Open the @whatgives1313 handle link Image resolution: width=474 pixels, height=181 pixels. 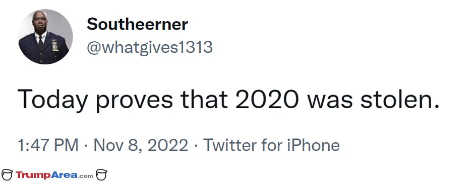[x=150, y=47]
